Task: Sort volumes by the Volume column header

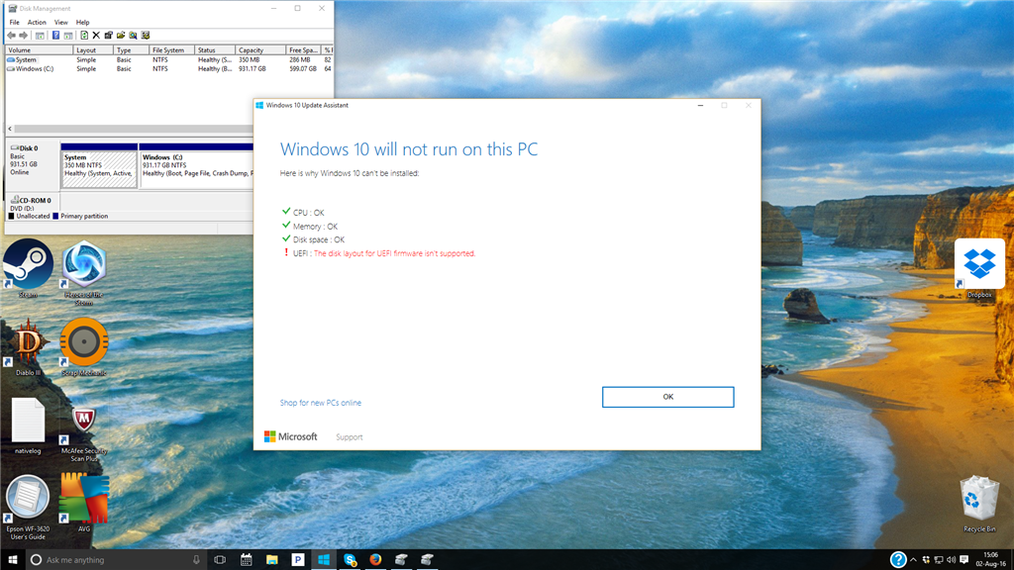Action: tap(39, 50)
